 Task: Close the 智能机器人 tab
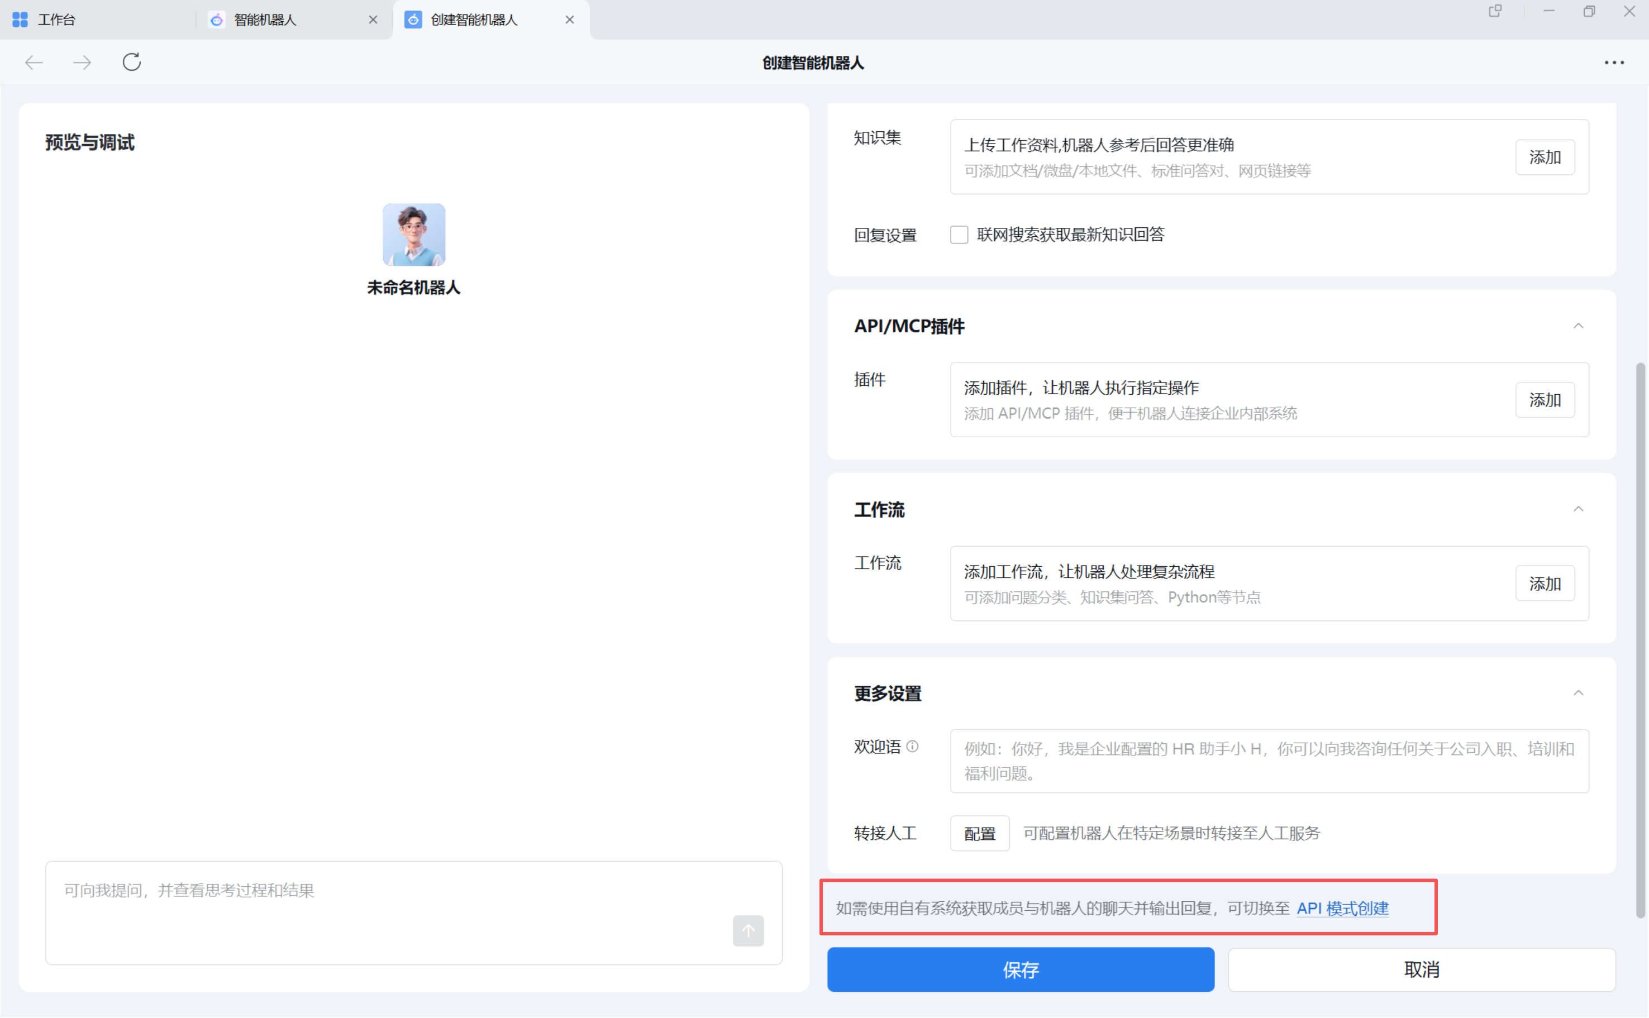point(373,20)
